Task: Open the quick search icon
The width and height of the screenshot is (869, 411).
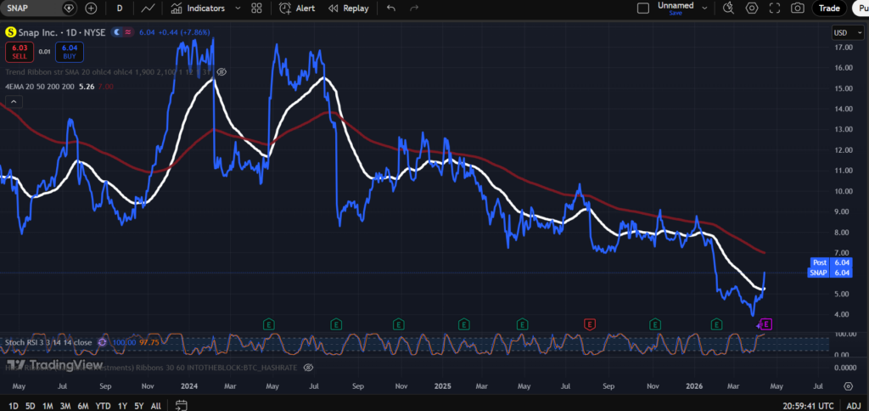Action: click(x=727, y=8)
